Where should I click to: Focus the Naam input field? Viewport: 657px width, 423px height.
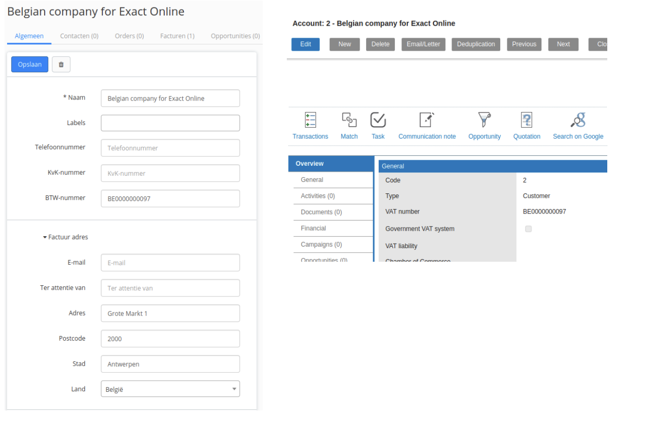tap(170, 98)
